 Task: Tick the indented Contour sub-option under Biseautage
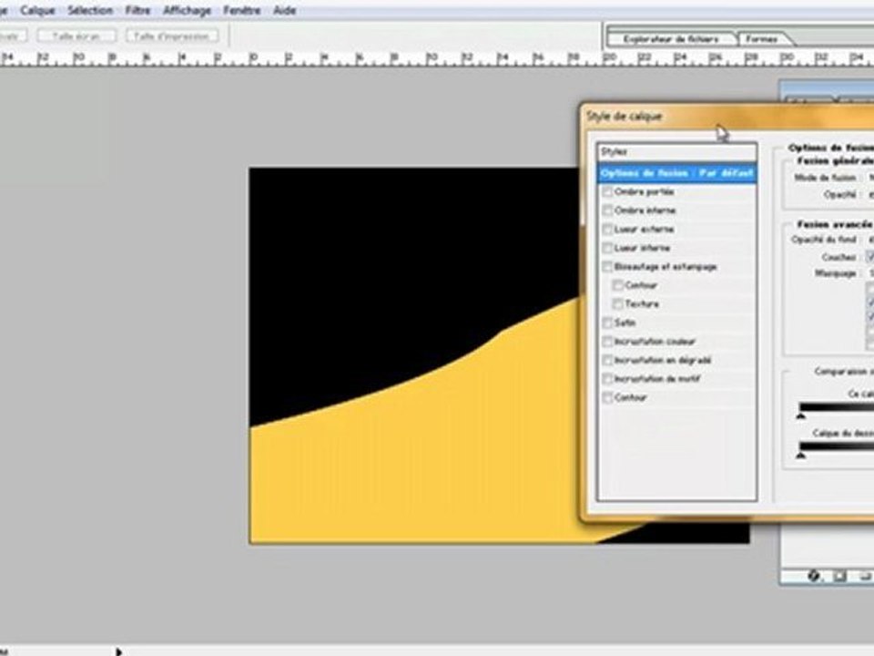pyautogui.click(x=617, y=285)
